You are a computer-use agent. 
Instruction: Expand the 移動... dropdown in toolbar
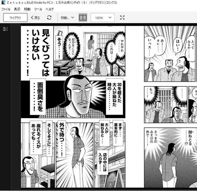(x=67, y=18)
